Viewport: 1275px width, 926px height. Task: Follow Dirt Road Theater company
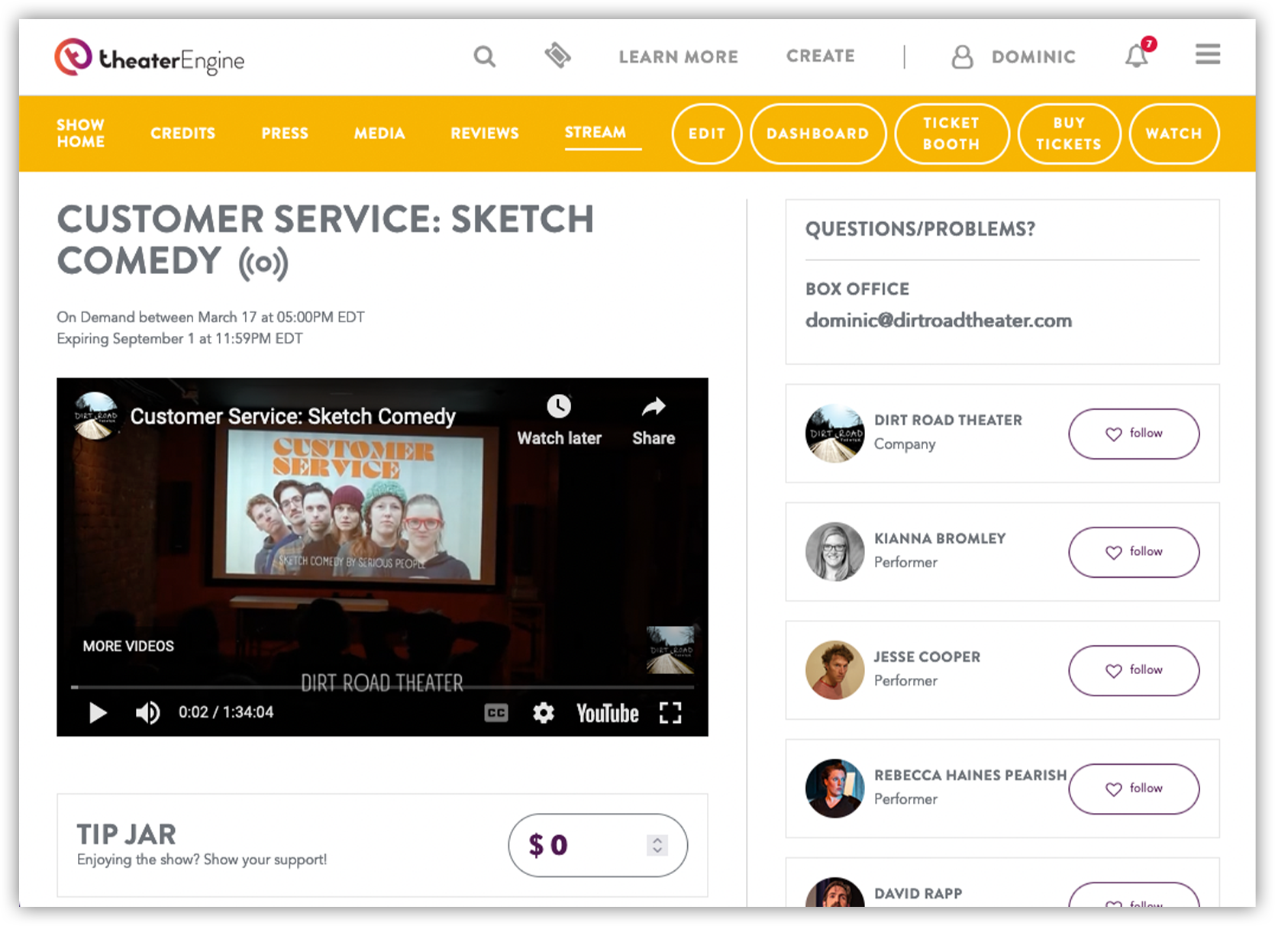pyautogui.click(x=1133, y=434)
